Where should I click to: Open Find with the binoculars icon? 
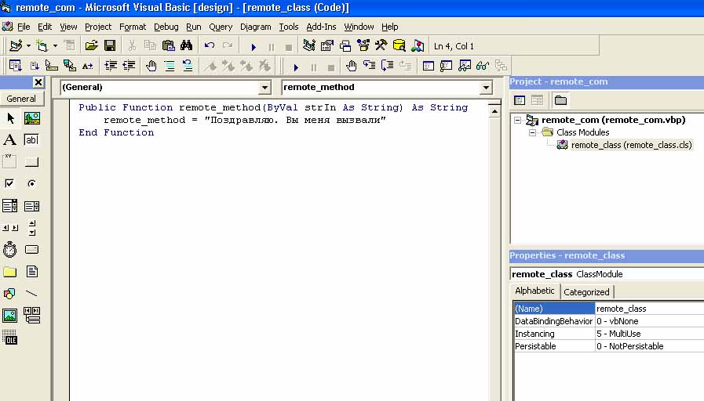point(186,45)
